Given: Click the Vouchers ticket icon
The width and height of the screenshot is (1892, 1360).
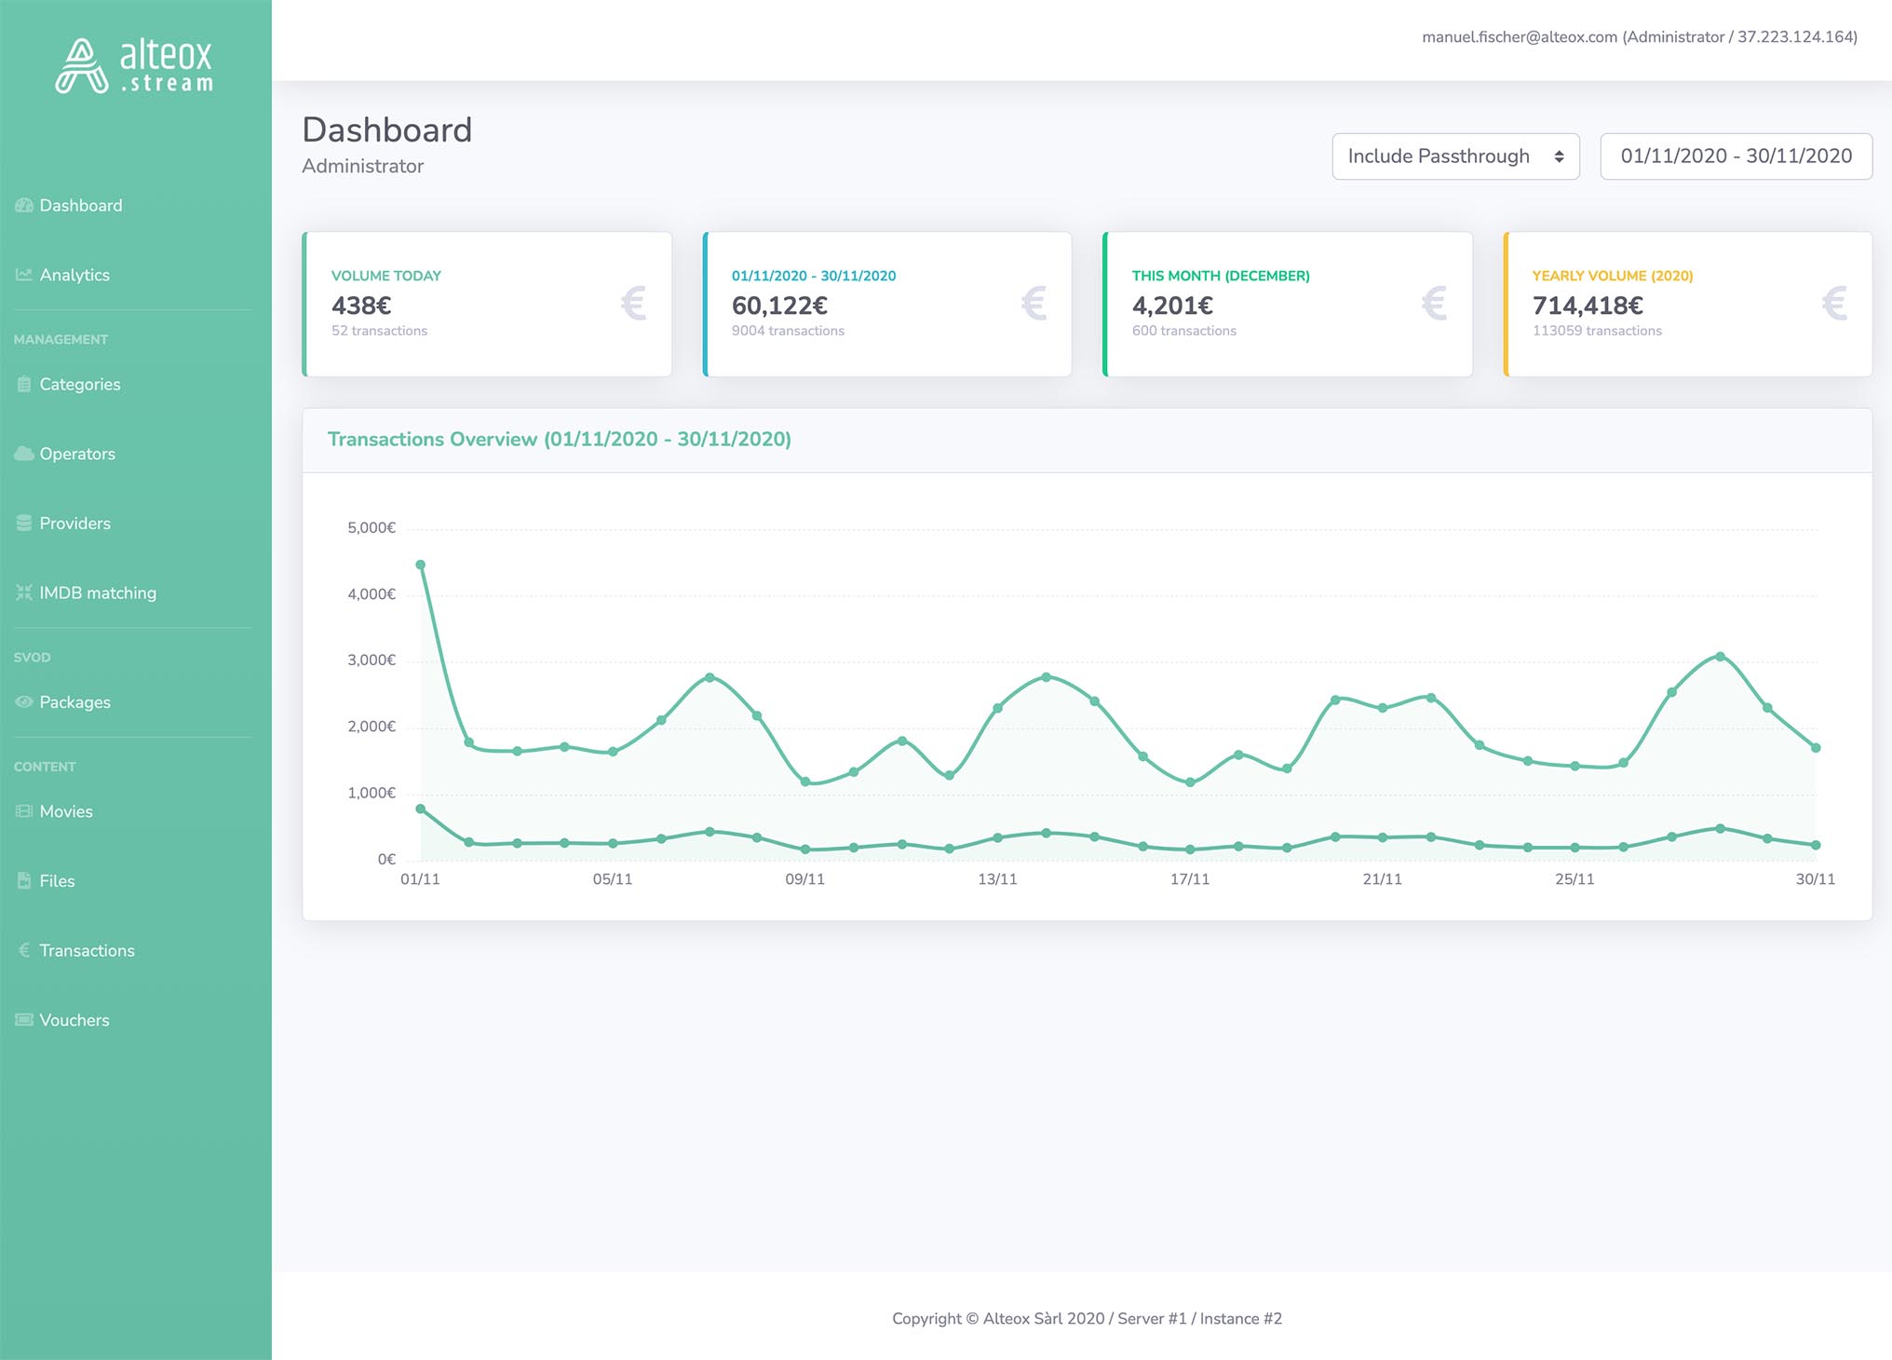Looking at the screenshot, I should [x=24, y=1020].
